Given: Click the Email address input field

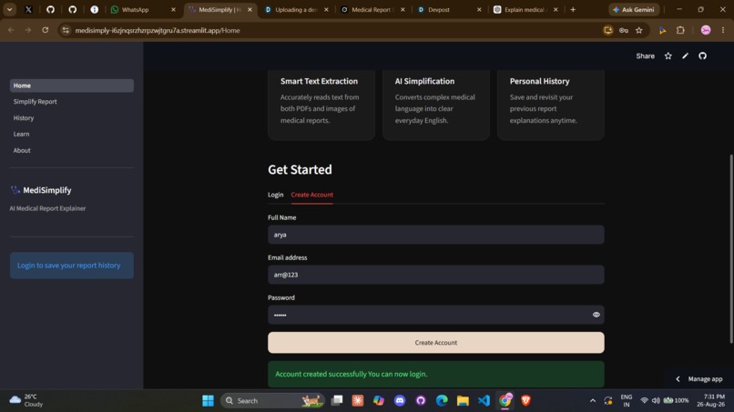Looking at the screenshot, I should click(436, 275).
